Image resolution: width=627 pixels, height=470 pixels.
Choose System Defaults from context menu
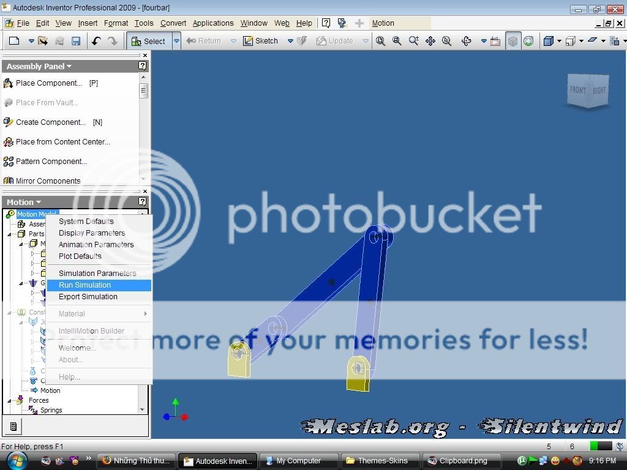[99, 222]
